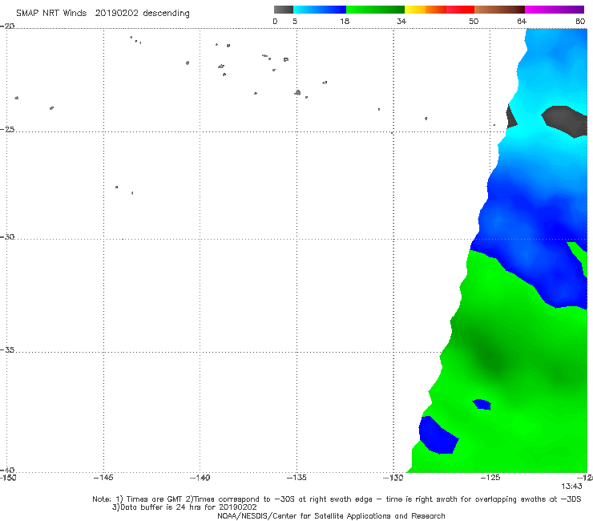Select the brown segment of the color bar
The height and width of the screenshot is (521, 593).
(499, 10)
